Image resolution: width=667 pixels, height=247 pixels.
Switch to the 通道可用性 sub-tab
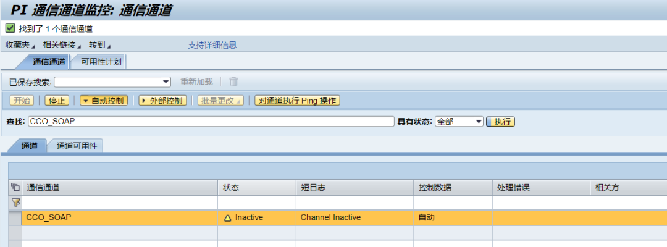point(77,146)
